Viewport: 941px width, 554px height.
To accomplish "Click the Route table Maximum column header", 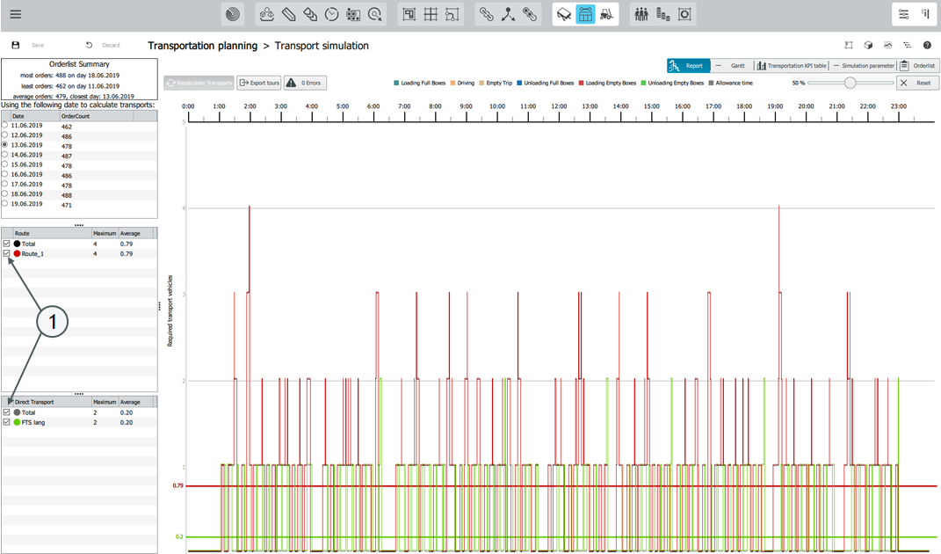I will 105,233.
